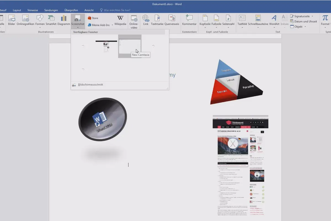Open the Textfeld gallery
The width and height of the screenshot is (331, 221).
(242, 21)
